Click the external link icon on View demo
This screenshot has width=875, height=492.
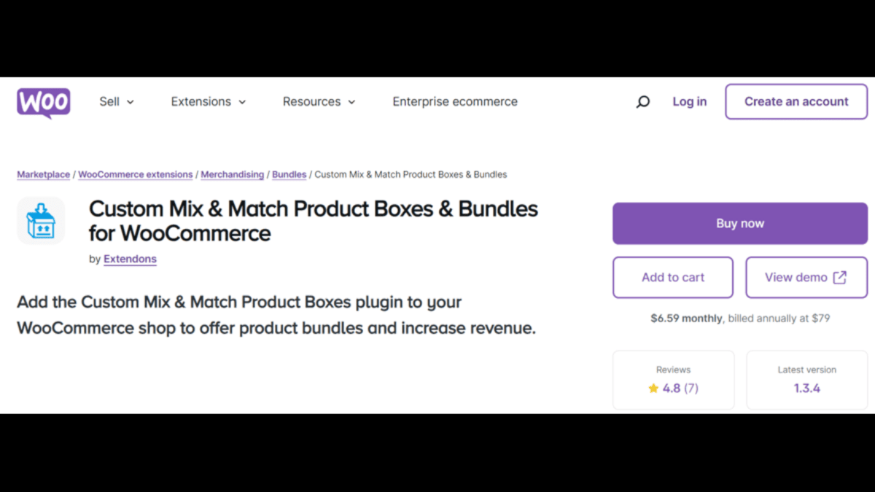(841, 277)
